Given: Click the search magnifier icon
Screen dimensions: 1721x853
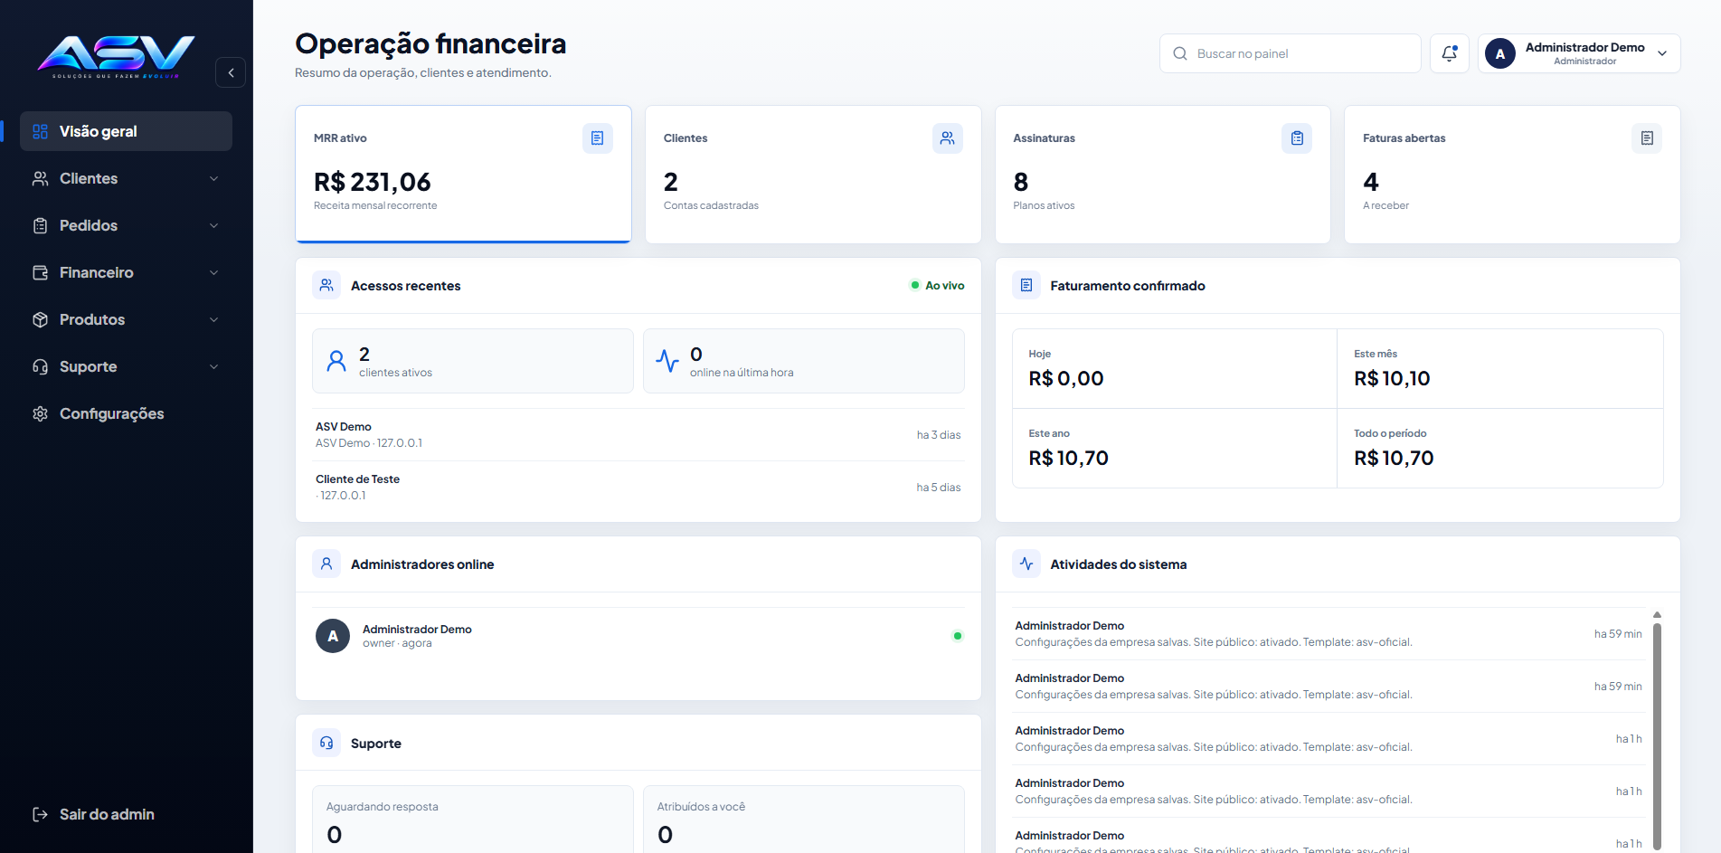Looking at the screenshot, I should tap(1180, 53).
